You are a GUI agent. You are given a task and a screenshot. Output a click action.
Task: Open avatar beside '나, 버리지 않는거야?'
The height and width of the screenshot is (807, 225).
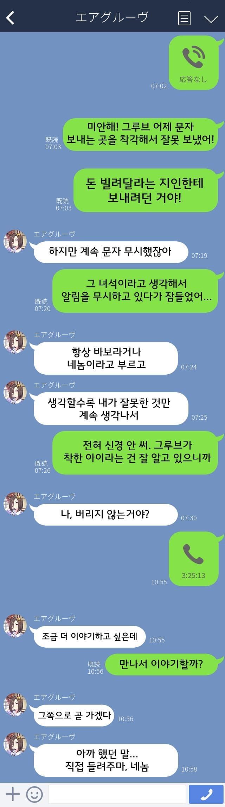tap(15, 504)
